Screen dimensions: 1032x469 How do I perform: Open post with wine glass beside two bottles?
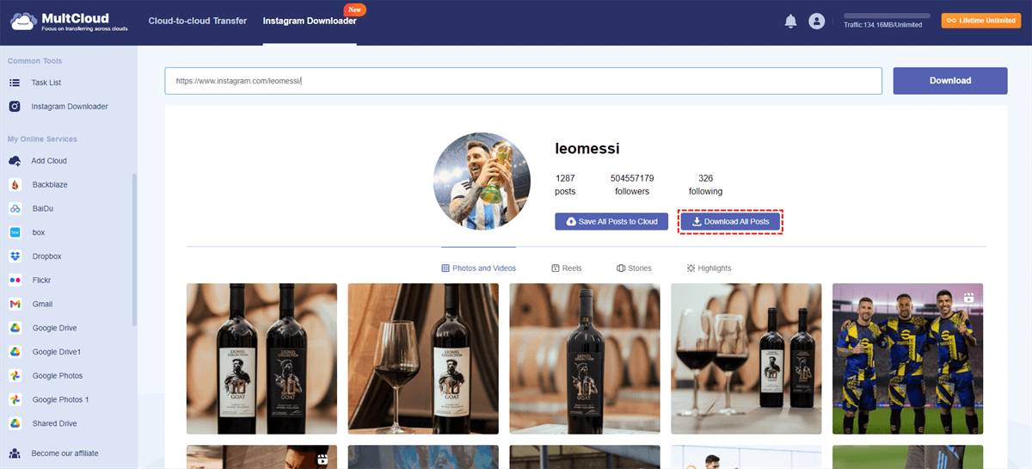[x=423, y=359]
